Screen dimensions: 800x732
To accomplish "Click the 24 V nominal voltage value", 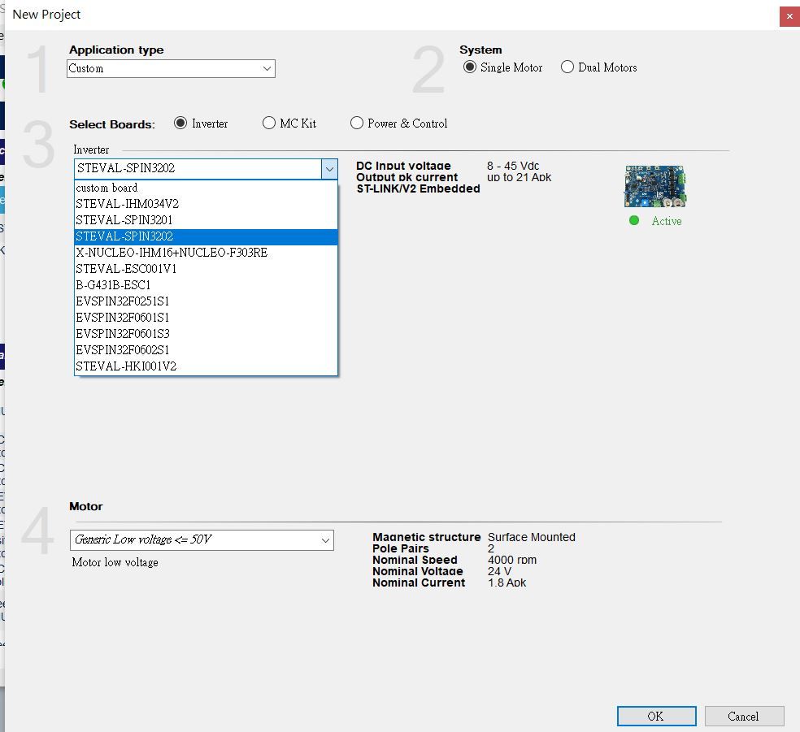I will [499, 571].
